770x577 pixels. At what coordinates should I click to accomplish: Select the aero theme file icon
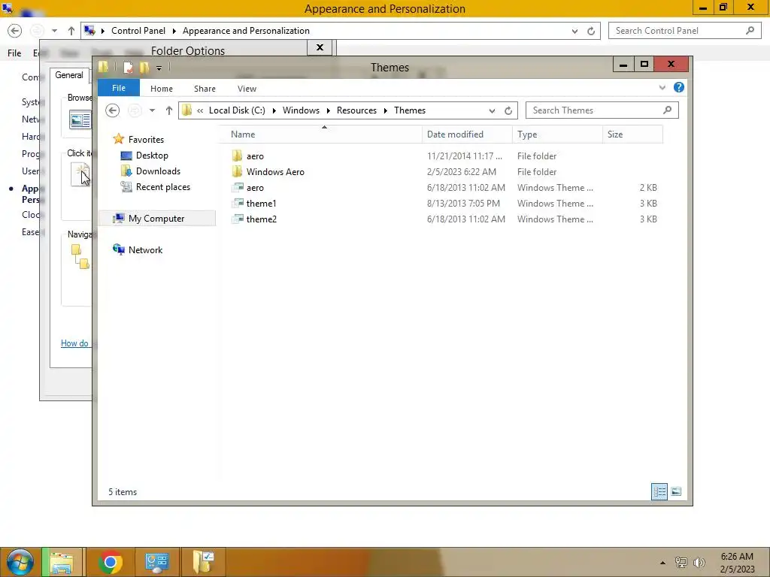tap(238, 187)
